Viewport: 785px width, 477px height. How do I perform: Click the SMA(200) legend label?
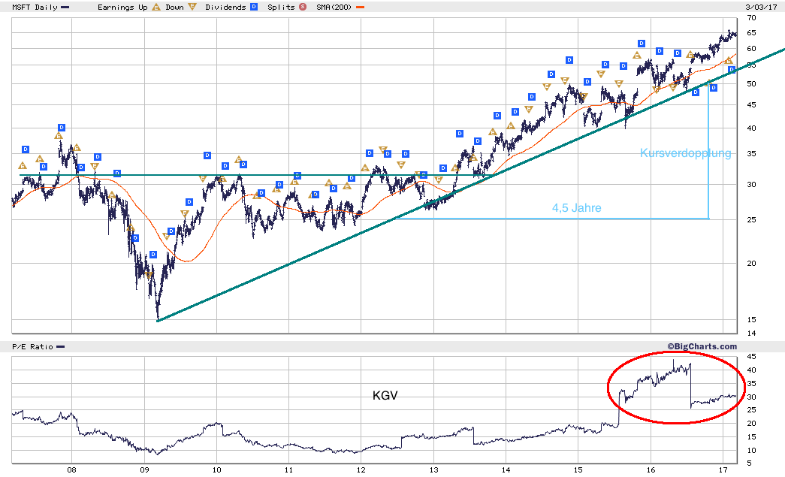click(x=334, y=7)
